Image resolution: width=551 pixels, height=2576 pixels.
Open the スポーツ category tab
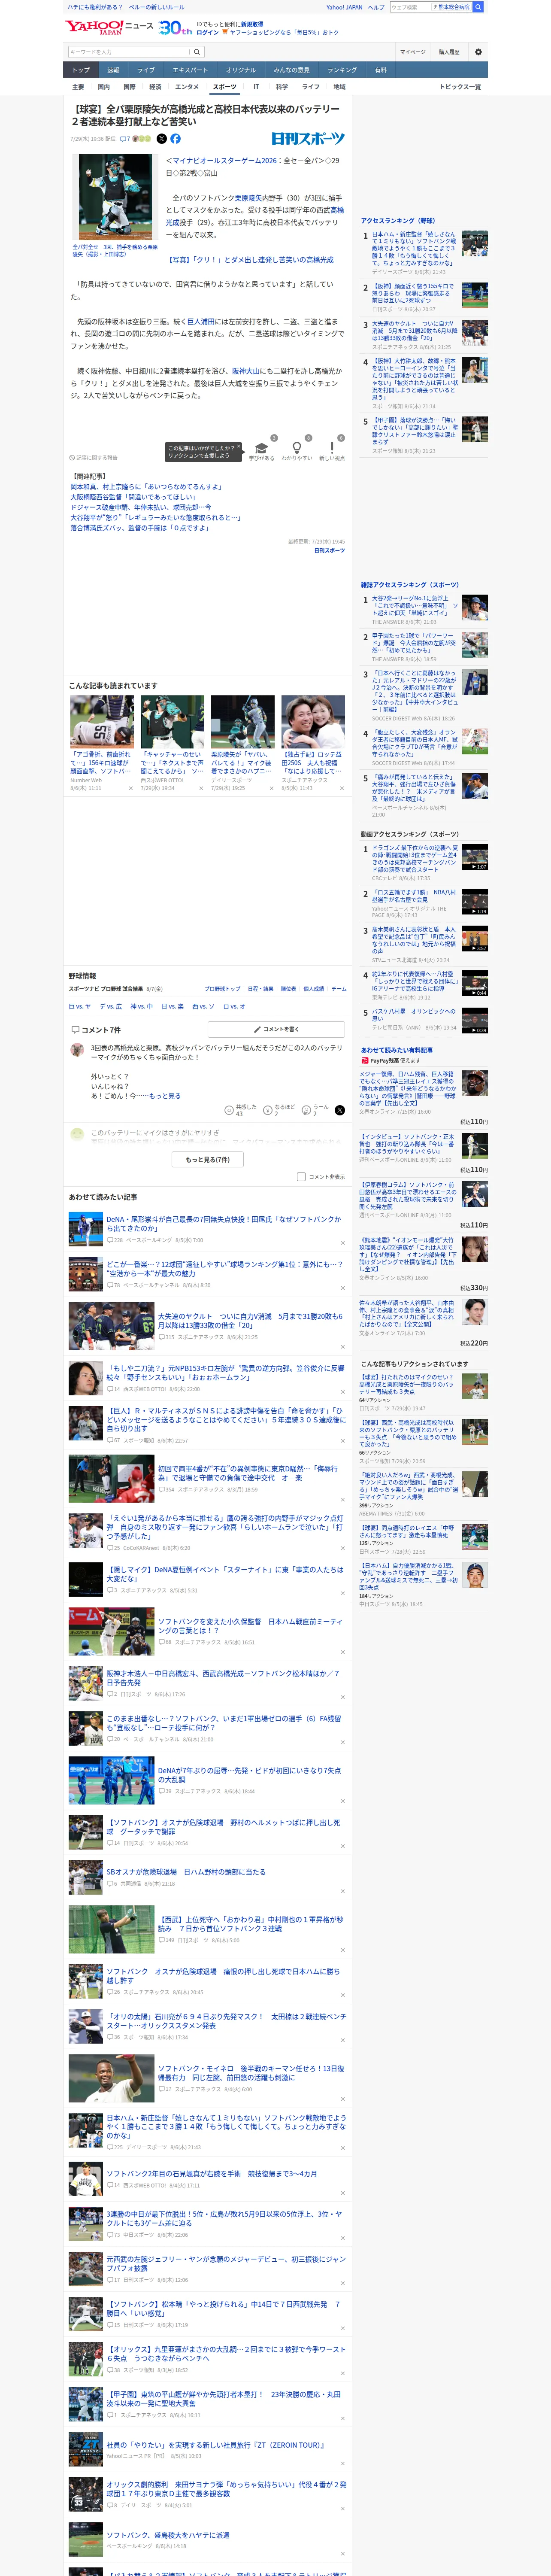225,87
